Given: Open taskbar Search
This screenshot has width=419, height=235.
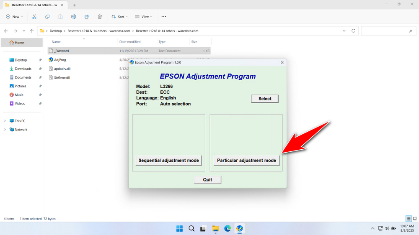Looking at the screenshot, I should [x=191, y=229].
